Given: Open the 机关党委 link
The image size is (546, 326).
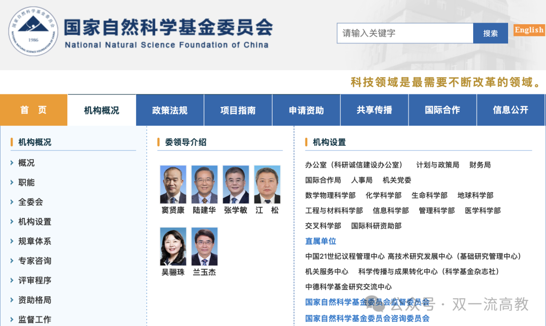Looking at the screenshot, I should [397, 180].
